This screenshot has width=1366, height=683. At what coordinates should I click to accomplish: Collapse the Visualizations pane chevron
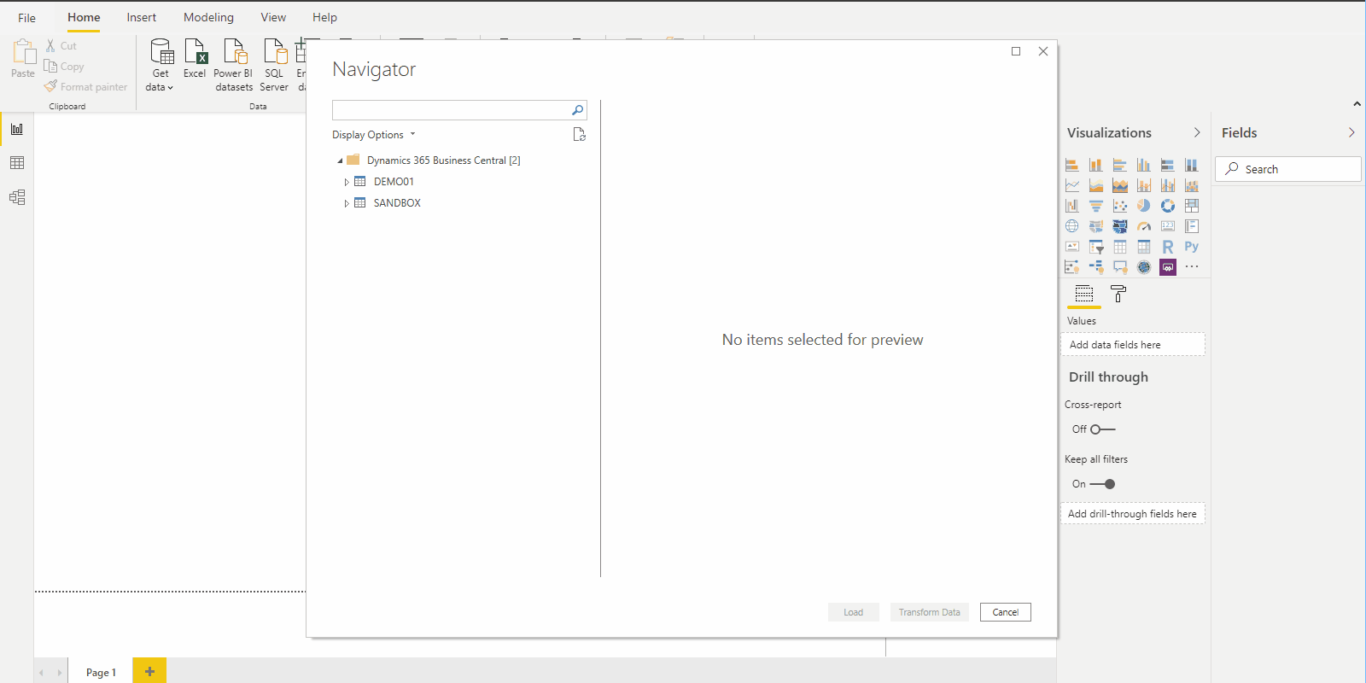tap(1197, 132)
